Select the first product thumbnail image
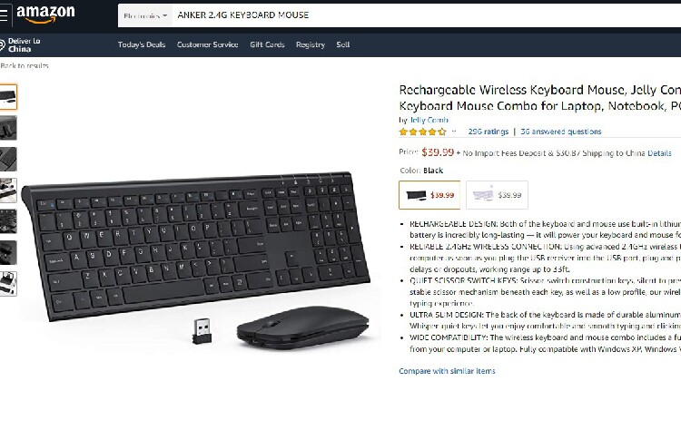 click(x=8, y=97)
